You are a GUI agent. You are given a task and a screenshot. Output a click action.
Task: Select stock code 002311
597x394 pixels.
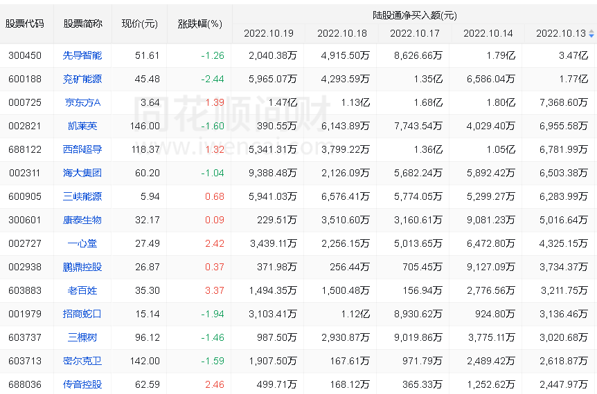point(25,173)
